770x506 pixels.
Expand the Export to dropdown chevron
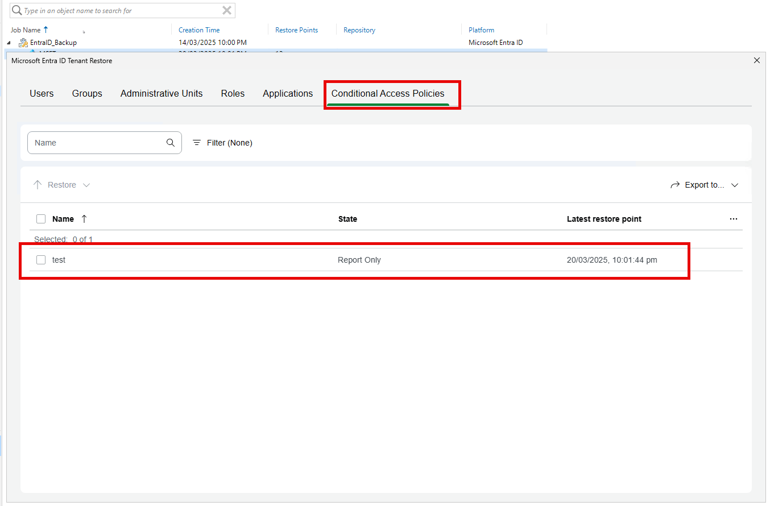pos(734,185)
